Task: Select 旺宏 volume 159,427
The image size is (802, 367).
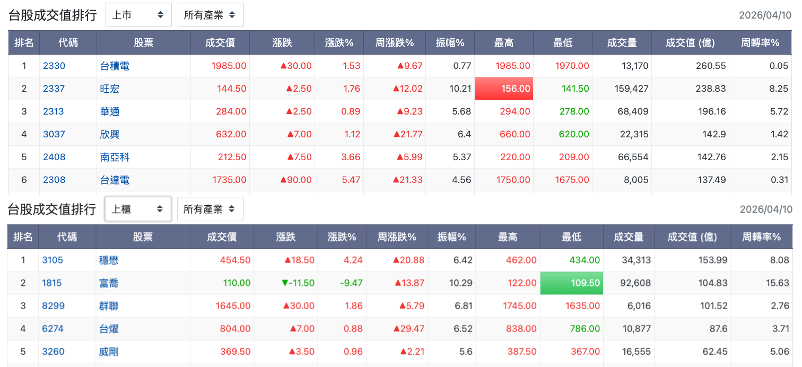Action: (631, 89)
